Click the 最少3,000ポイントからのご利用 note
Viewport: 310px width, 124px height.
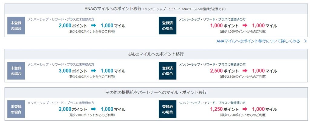91,77
